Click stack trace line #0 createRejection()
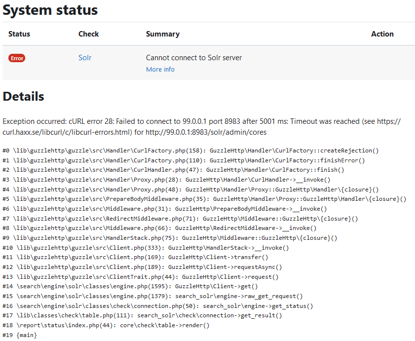415x341 pixels. 190,151
